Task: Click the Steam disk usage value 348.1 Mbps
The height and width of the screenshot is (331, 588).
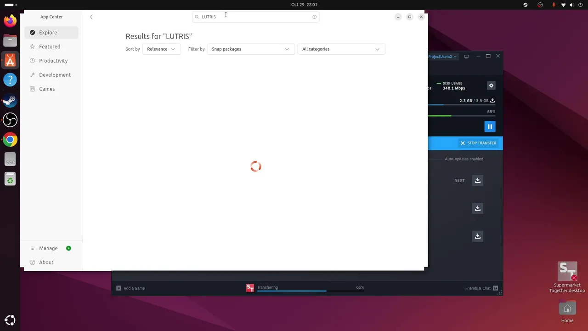Action: tap(454, 88)
